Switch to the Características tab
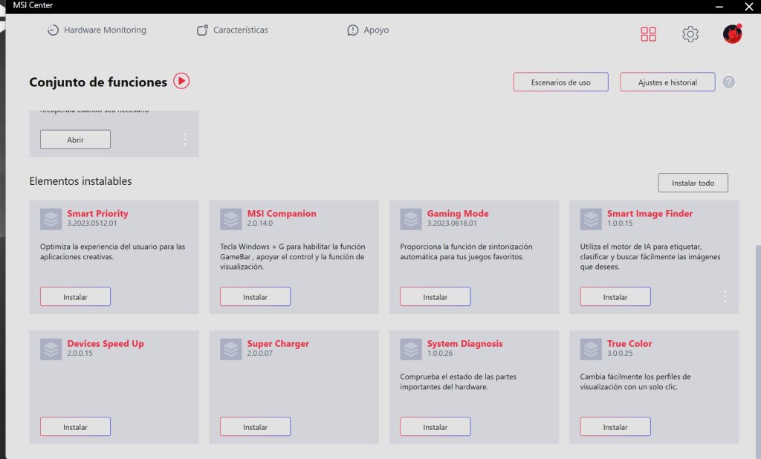Screen dimensions: 761x459 click(x=232, y=30)
